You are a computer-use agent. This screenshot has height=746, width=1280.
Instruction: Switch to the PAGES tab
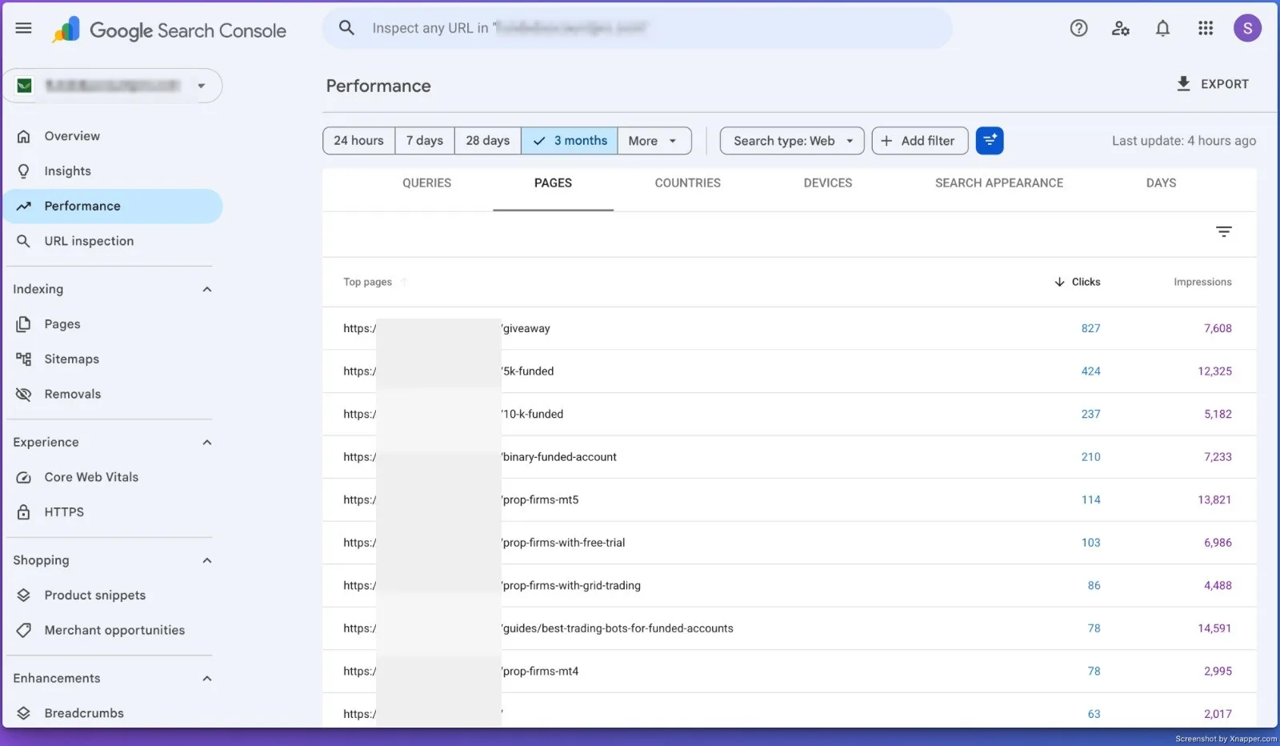click(553, 183)
